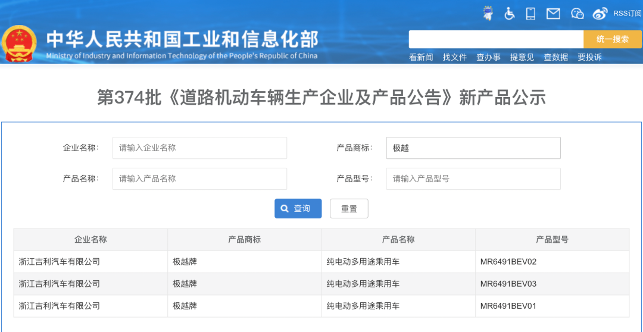Click 极越牌 in the MR6491BEV03 row

[185, 284]
